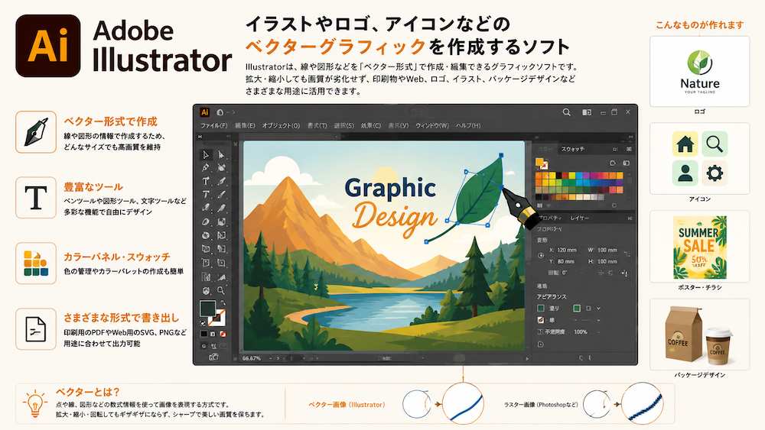
Task: Open the ファイル(F) menu
Action: [213, 126]
